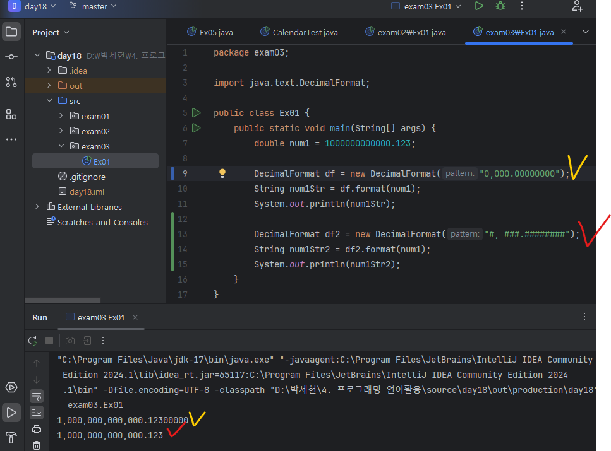Show more tool windows ellipsis

click(x=11, y=139)
